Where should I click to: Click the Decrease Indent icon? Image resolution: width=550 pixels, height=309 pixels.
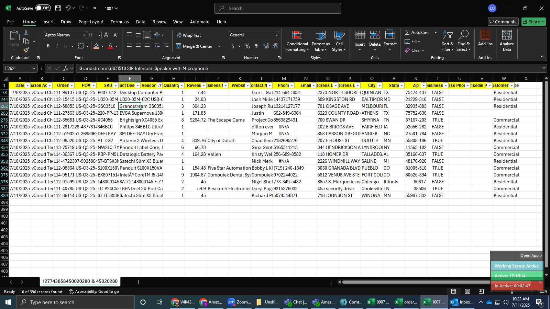pos(157,46)
